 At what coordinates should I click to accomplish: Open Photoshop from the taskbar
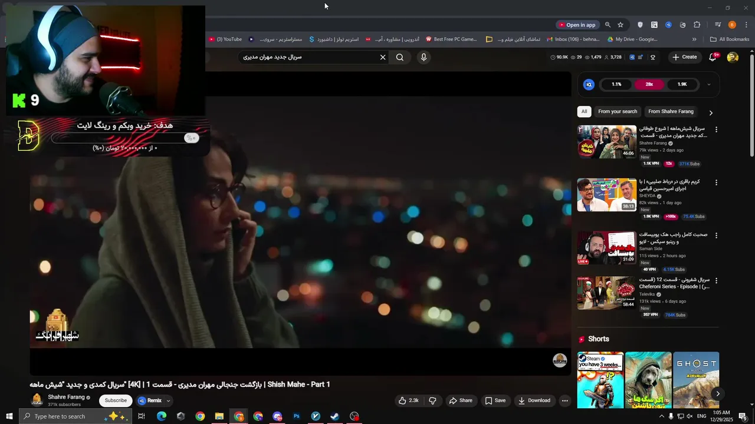(x=297, y=416)
